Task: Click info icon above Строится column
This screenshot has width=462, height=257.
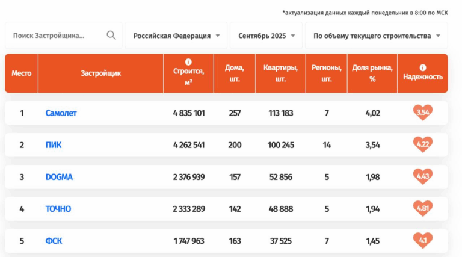Action: click(x=188, y=62)
